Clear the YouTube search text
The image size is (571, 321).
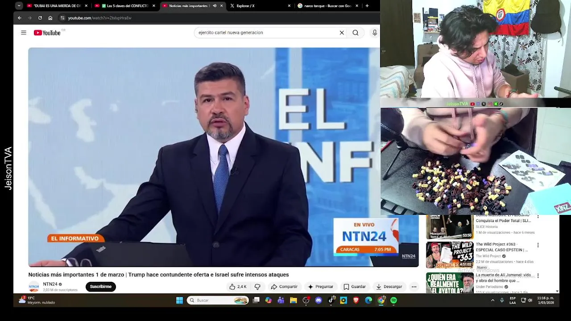(342, 33)
